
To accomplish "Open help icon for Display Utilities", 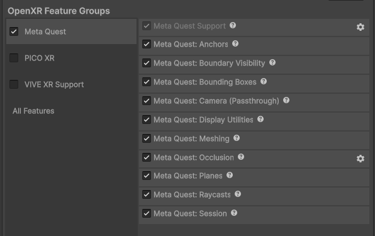I will 260,119.
